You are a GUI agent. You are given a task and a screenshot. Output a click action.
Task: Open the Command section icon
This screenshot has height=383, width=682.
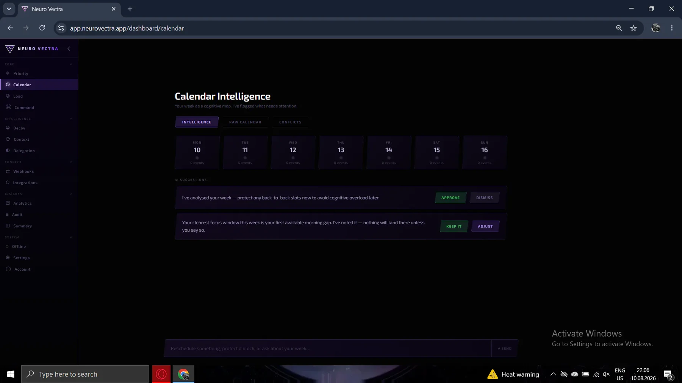pos(8,107)
